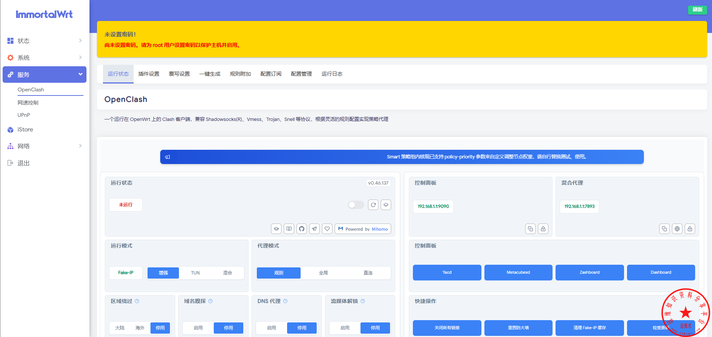Open the Yacd control panel button

(447, 273)
